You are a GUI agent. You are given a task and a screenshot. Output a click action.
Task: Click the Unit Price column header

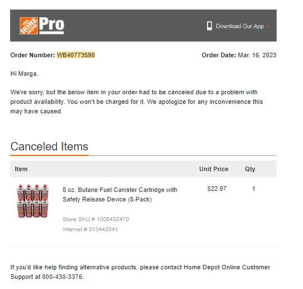214,169
